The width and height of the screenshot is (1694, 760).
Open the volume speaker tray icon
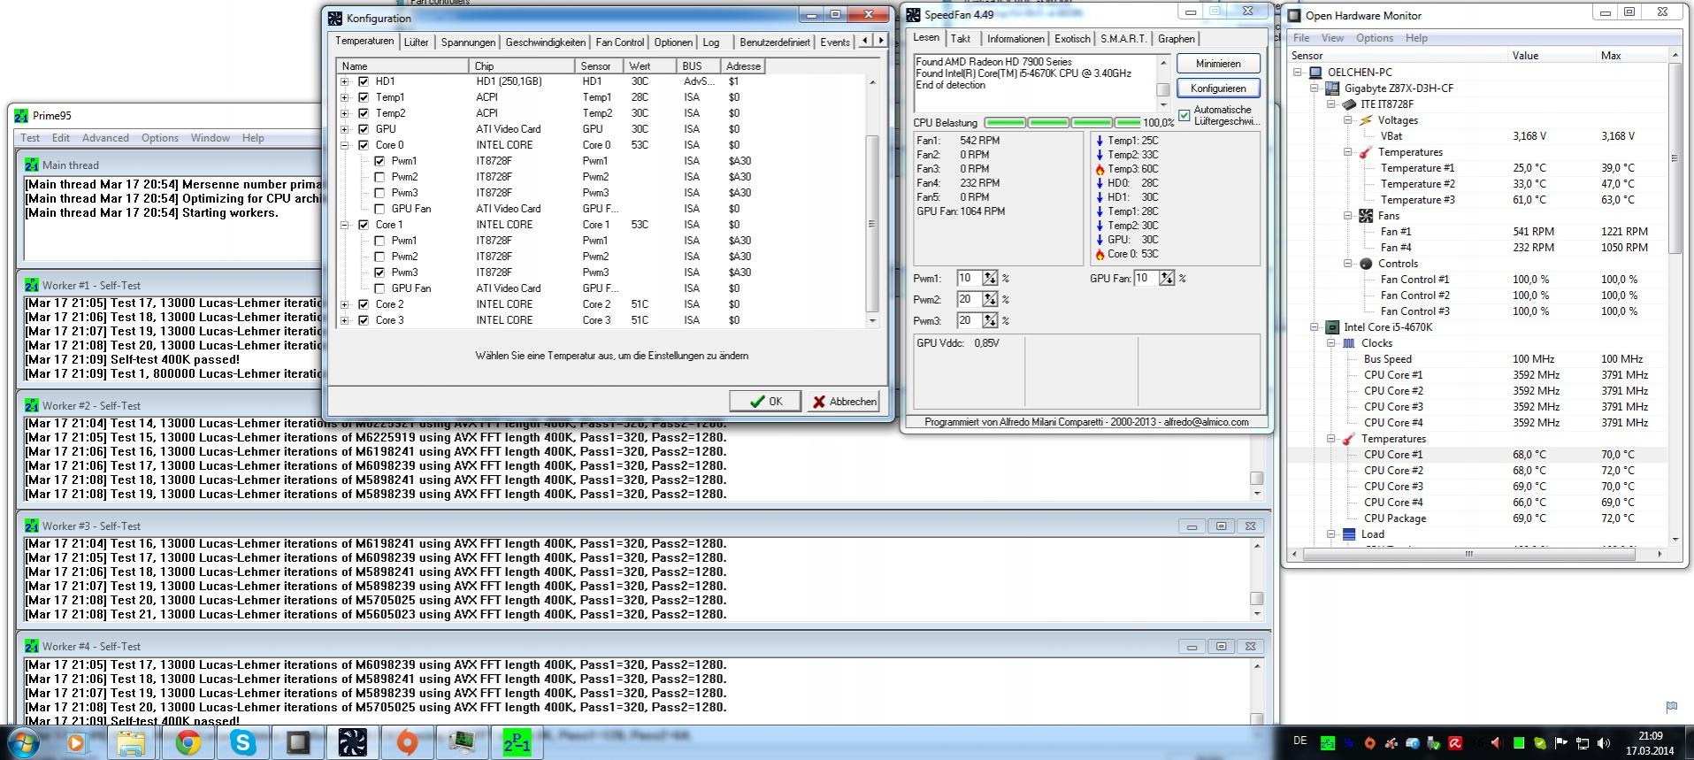point(1604,742)
